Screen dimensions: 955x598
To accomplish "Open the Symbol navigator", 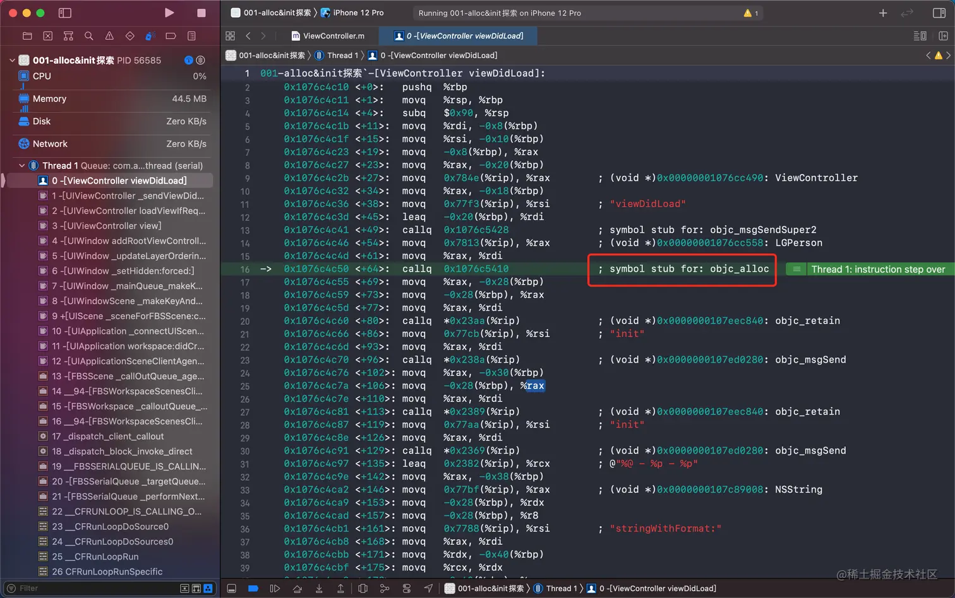I will (68, 36).
